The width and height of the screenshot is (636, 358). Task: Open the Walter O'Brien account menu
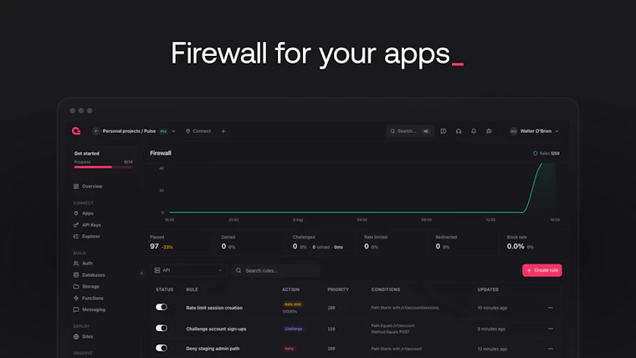coord(535,131)
